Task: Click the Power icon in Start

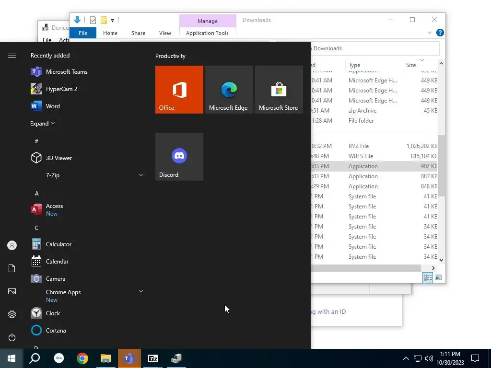Action: [x=12, y=337]
